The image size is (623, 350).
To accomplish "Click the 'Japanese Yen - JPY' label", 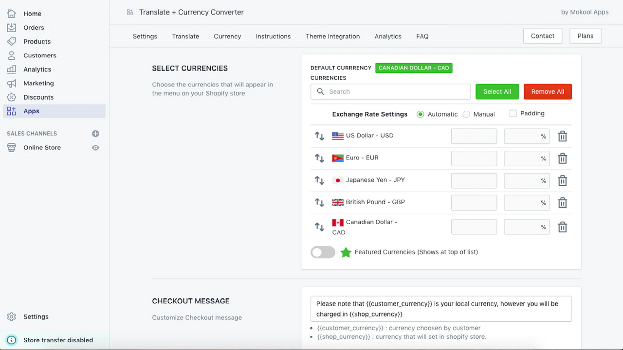I will [x=375, y=180].
